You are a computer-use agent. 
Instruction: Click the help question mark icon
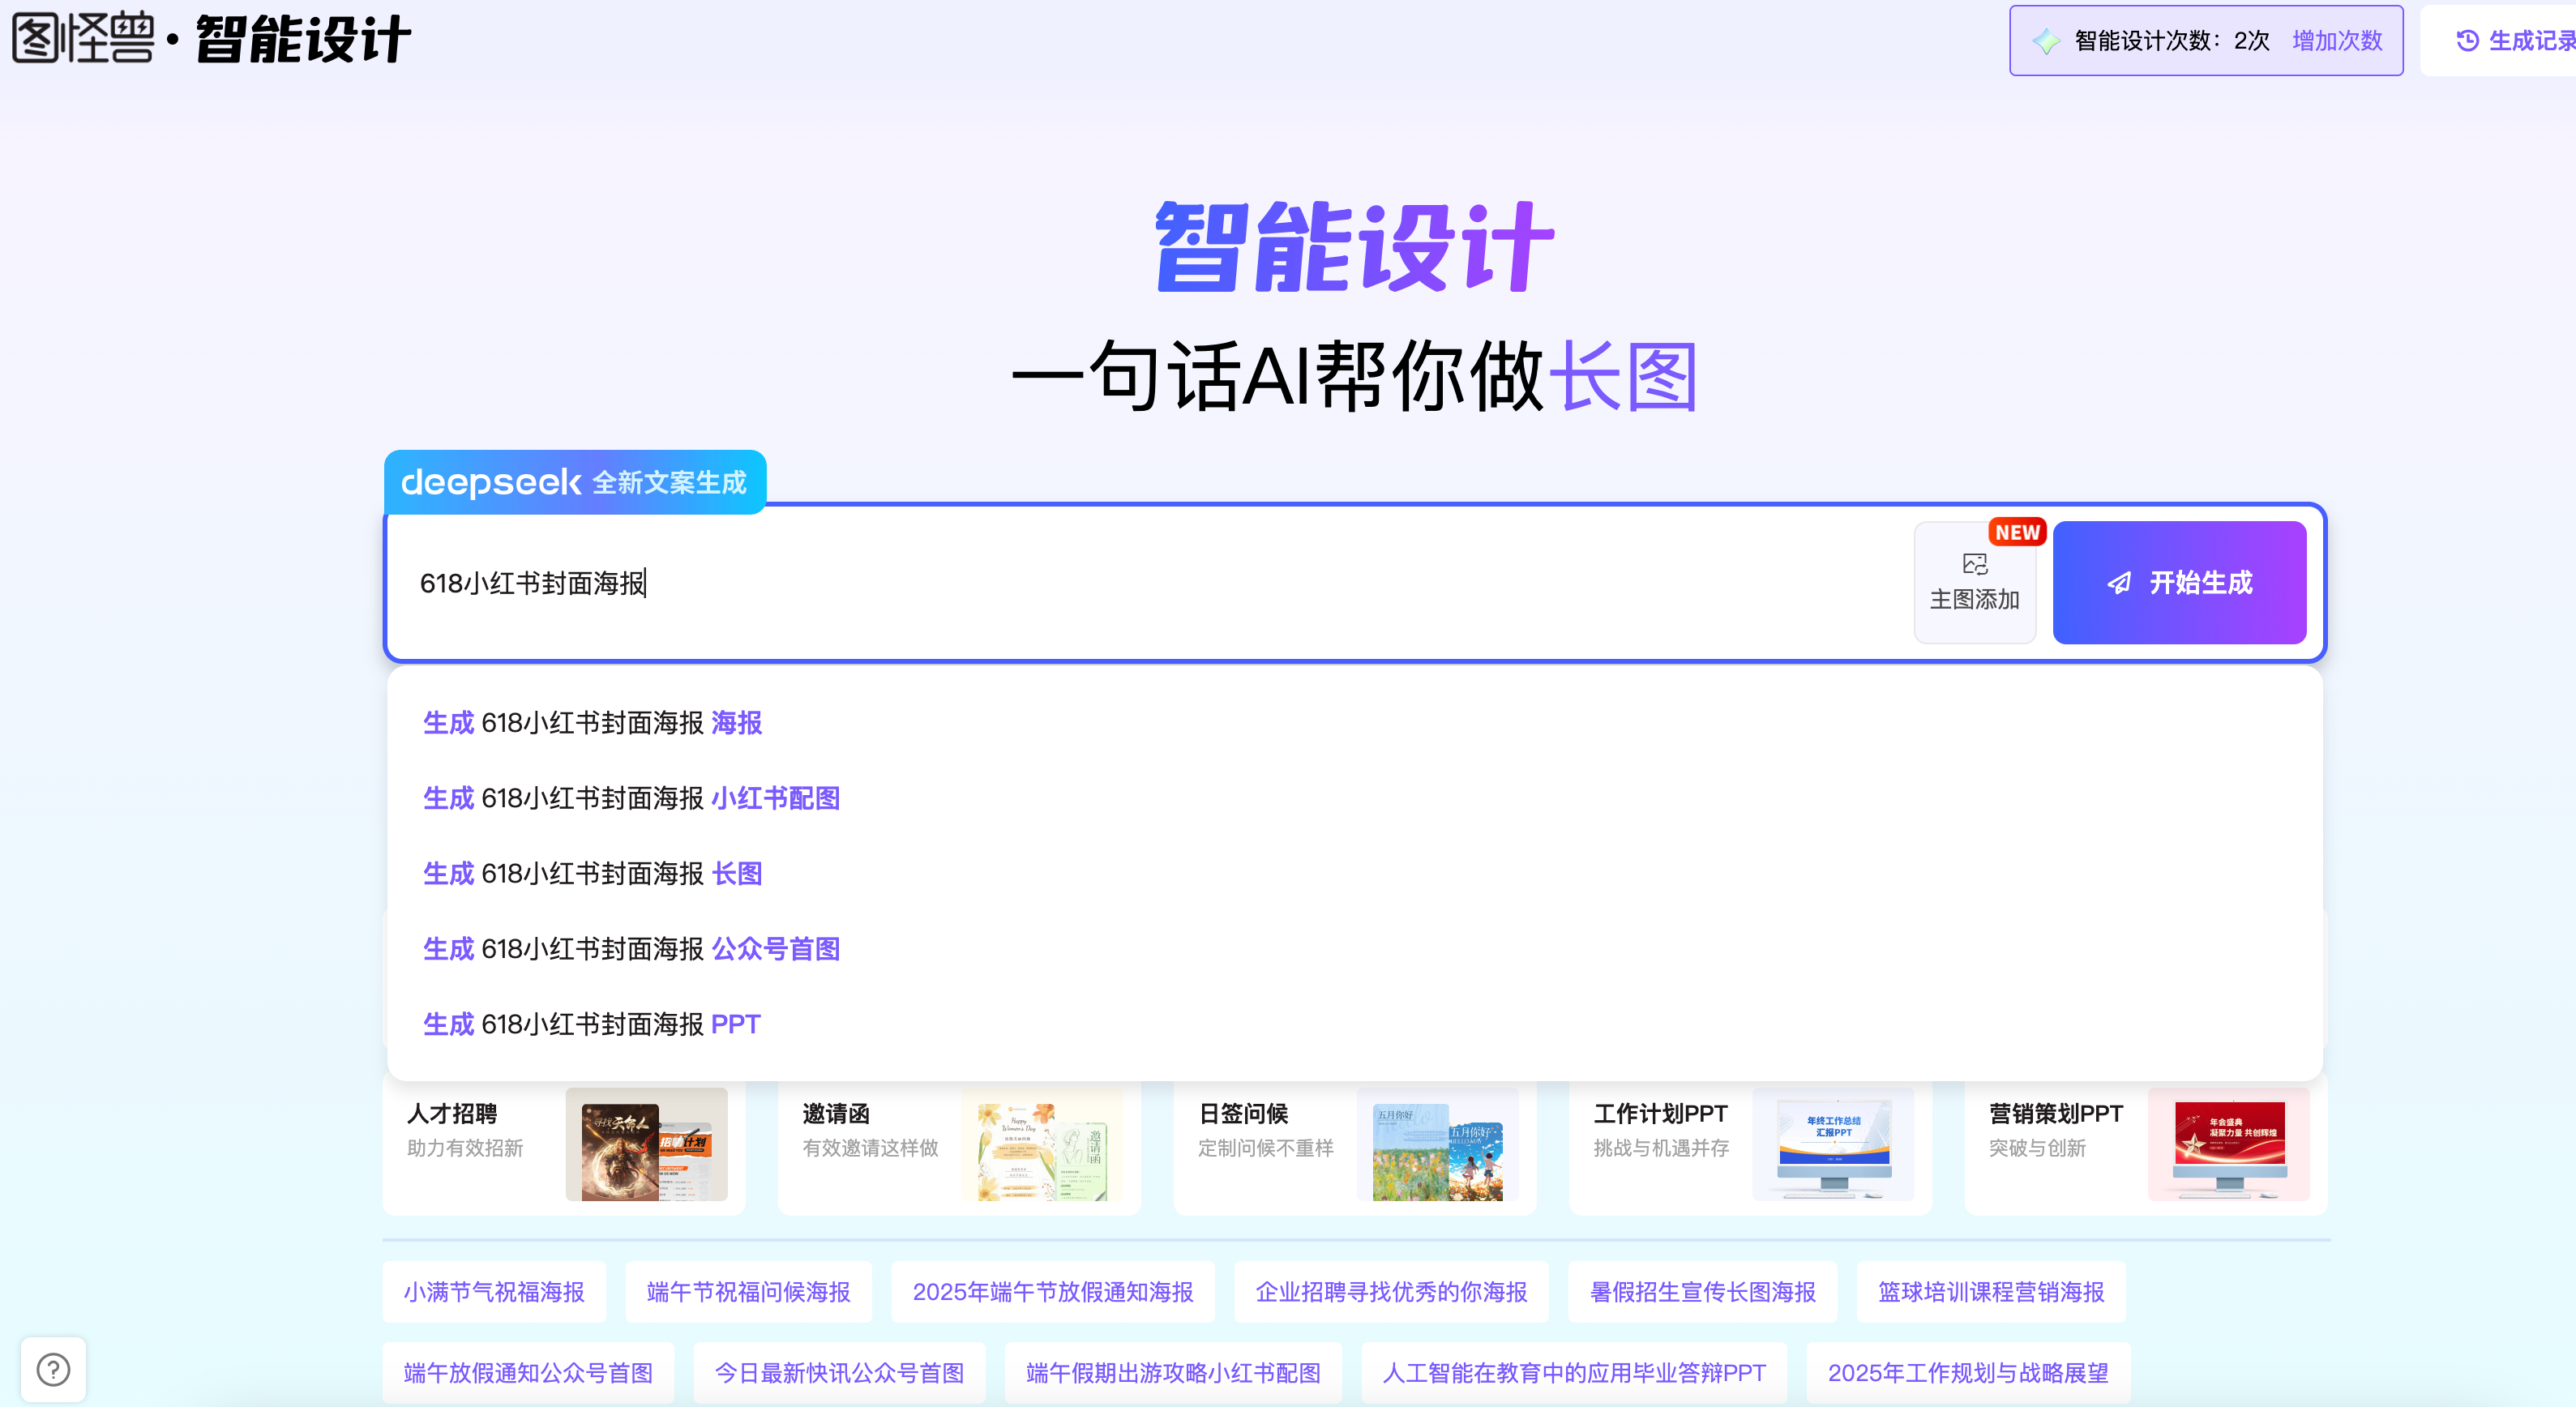[x=53, y=1369]
